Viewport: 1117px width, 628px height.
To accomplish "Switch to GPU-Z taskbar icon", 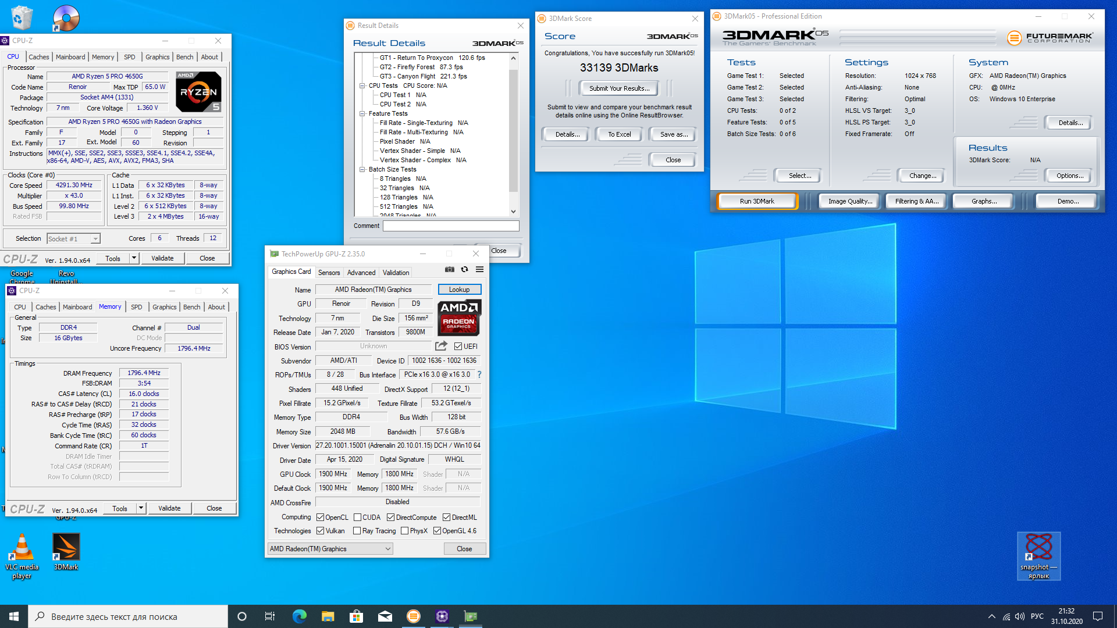I will point(470,616).
